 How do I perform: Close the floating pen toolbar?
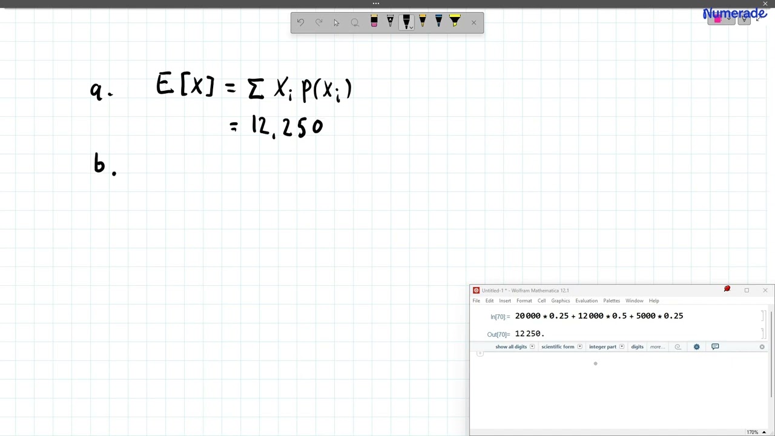(x=473, y=23)
